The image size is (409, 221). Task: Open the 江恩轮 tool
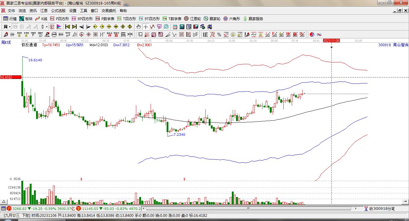[192, 19]
